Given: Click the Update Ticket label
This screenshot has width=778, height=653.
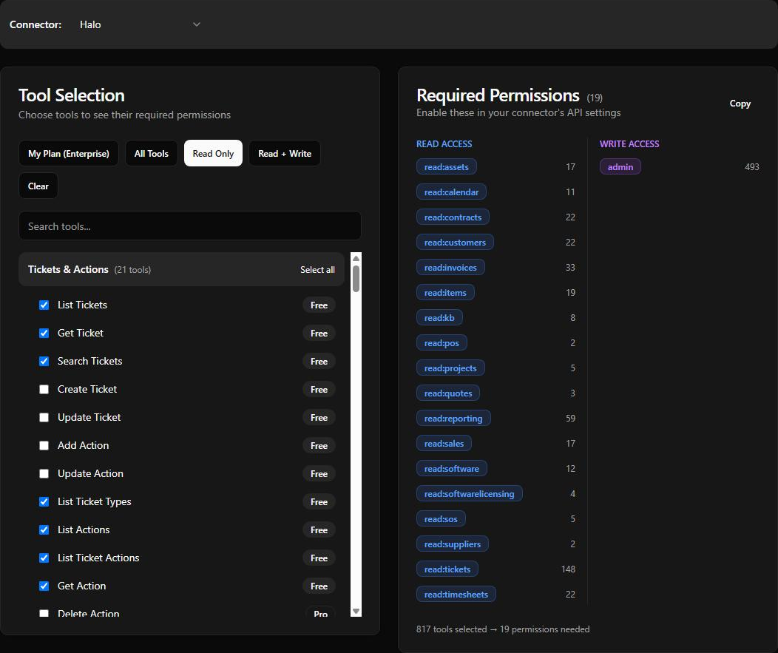Looking at the screenshot, I should (89, 417).
